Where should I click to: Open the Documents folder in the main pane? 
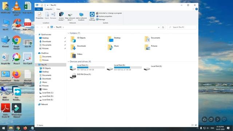152,39
